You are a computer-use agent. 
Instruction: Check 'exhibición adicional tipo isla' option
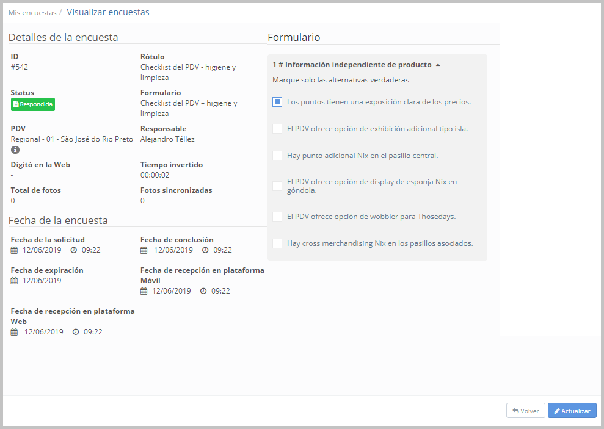pyautogui.click(x=277, y=129)
